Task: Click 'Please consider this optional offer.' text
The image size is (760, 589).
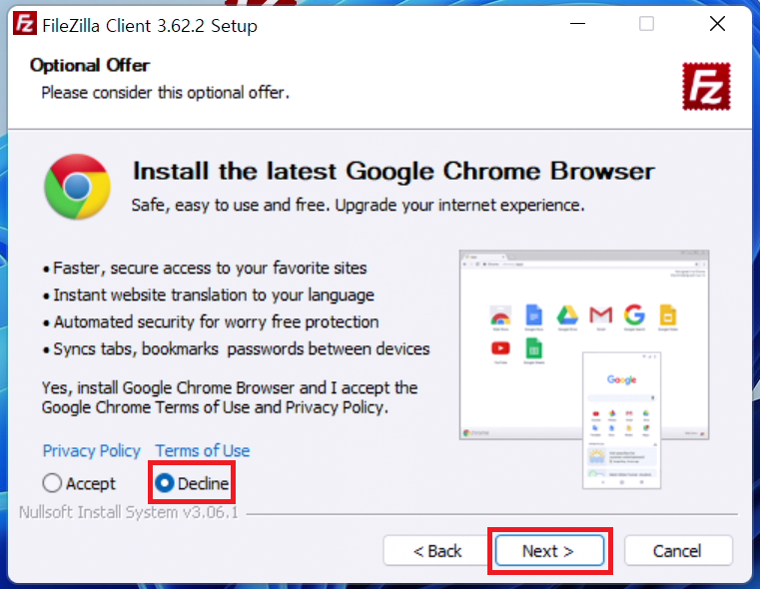Action: (x=165, y=93)
